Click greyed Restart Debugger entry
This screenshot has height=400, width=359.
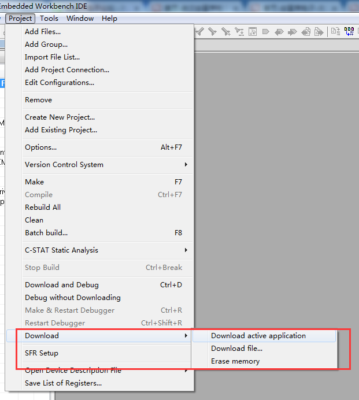(99, 323)
